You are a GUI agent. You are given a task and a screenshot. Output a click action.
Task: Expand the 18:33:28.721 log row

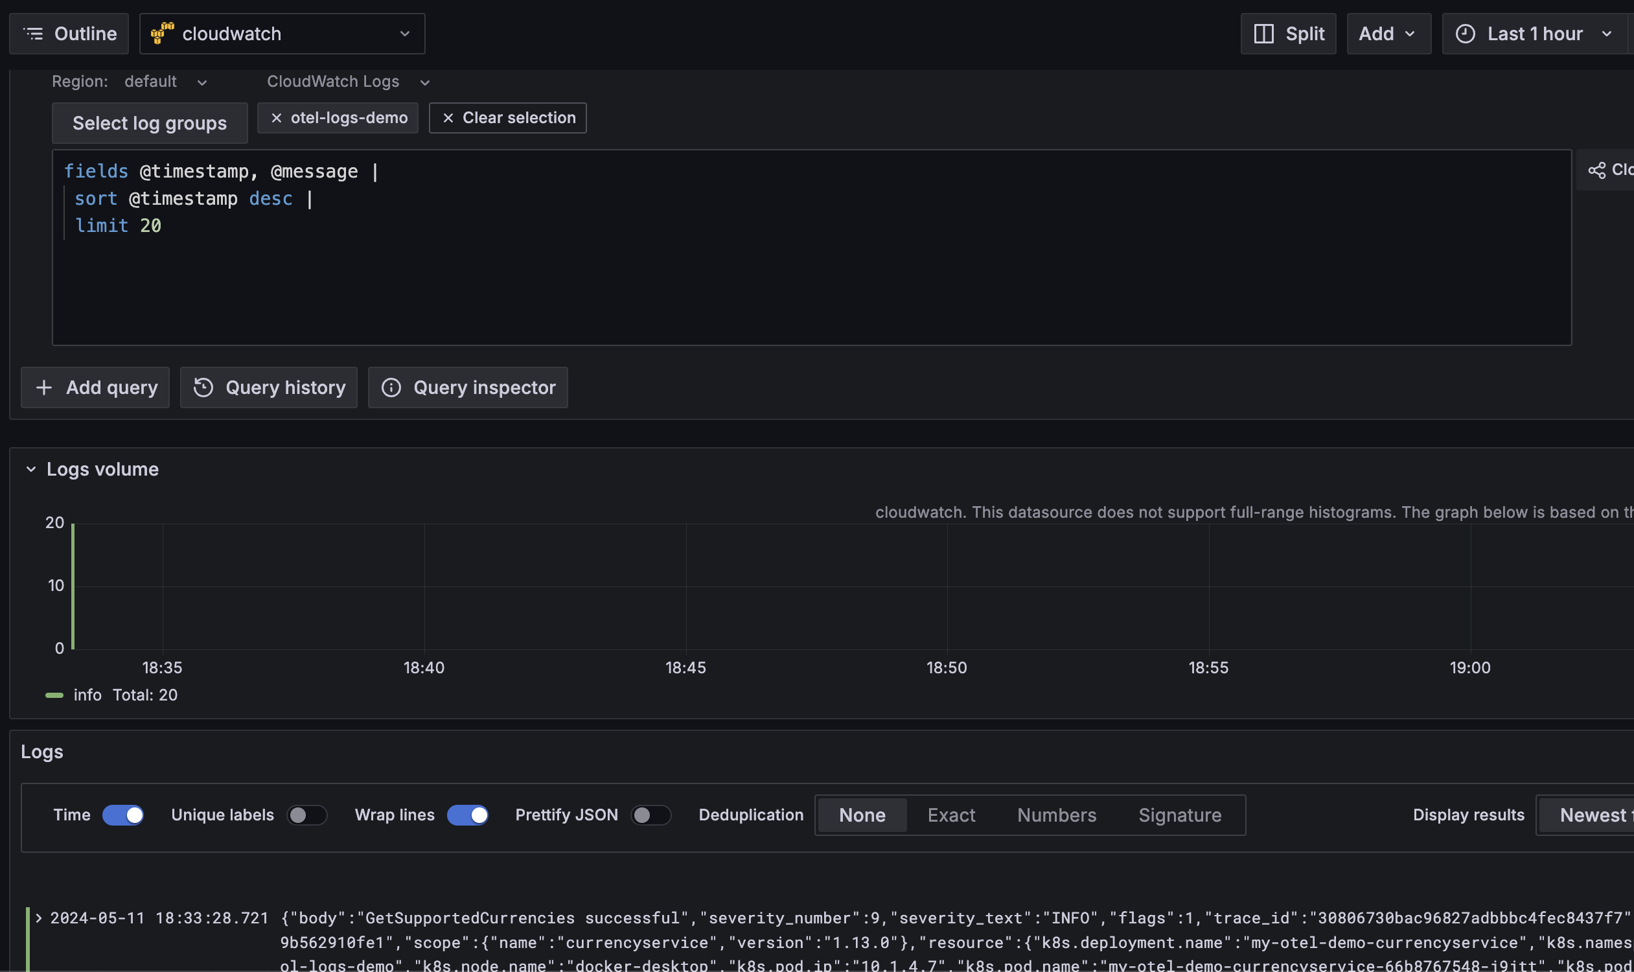pos(39,918)
